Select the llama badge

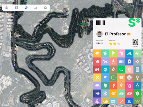tap(137, 77)
